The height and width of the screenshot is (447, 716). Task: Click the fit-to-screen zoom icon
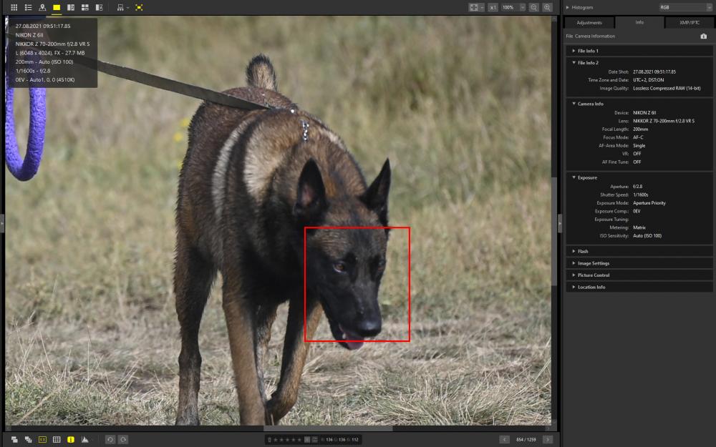pyautogui.click(x=474, y=7)
